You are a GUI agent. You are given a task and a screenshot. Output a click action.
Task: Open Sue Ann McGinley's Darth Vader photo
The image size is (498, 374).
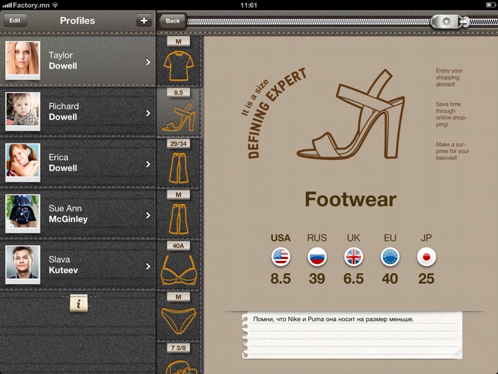coord(23,213)
